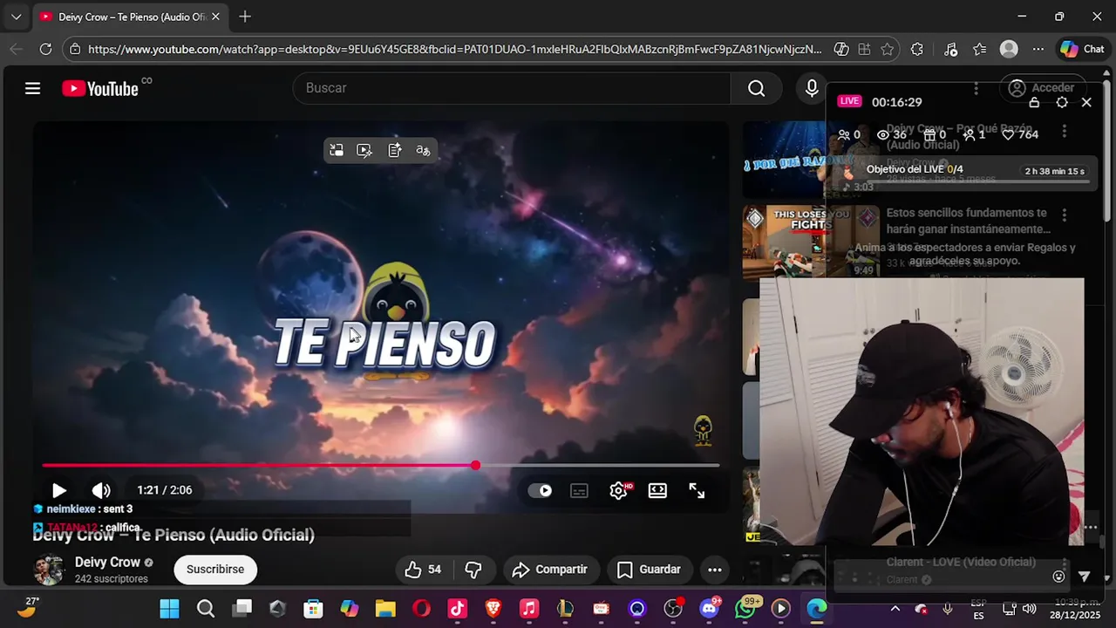
Task: Open WhatsApp from the taskbar
Action: pos(745,609)
